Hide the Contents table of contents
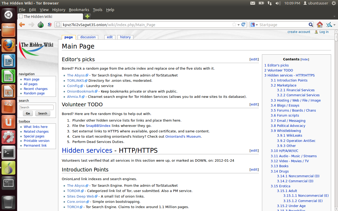Screen dimensions: 338x211 [305, 60]
